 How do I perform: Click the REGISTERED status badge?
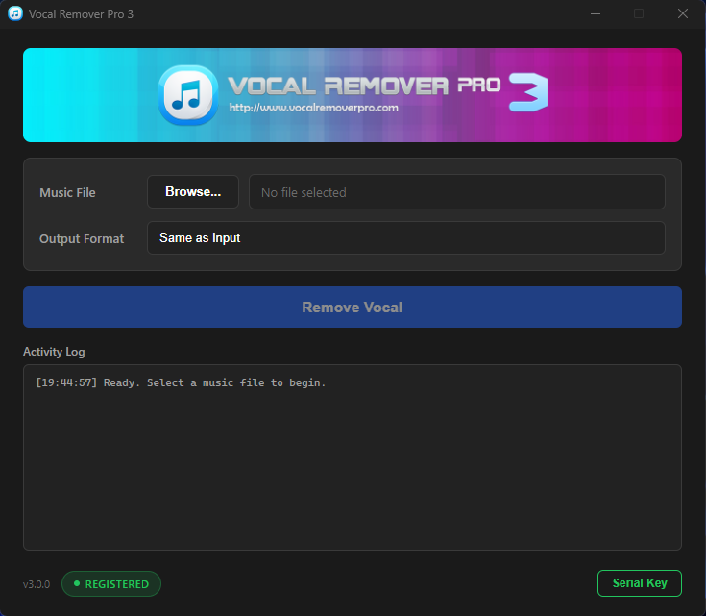click(x=111, y=584)
